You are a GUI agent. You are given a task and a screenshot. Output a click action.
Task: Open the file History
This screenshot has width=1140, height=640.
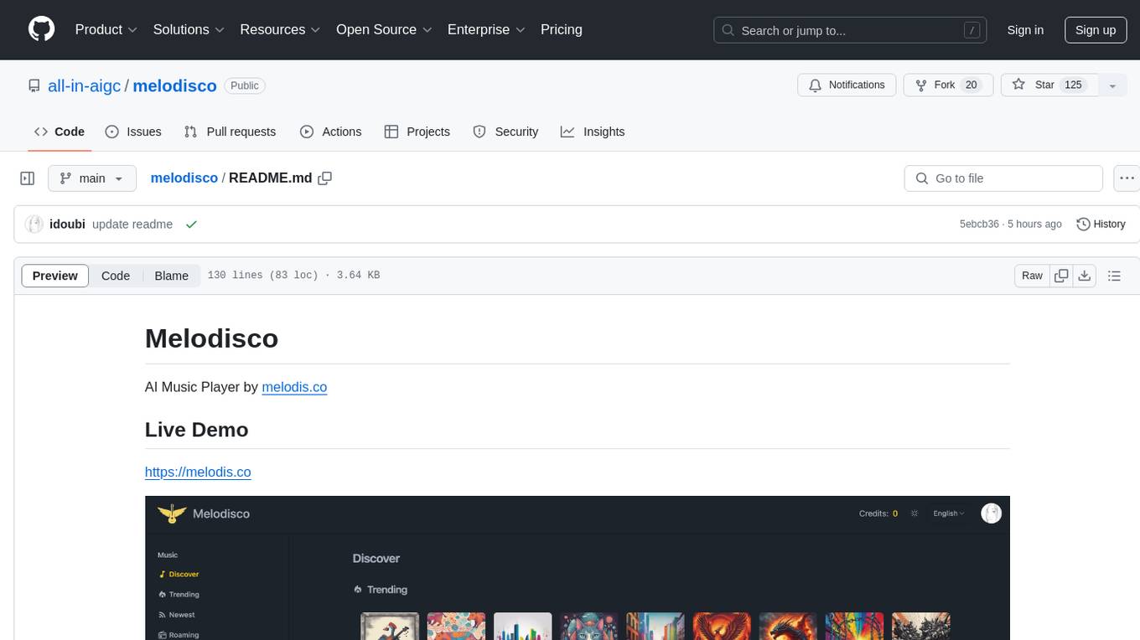click(x=1101, y=225)
